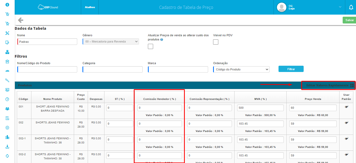The image size is (356, 163).
Task: Click the Filtrar button
Action: click(291, 69)
